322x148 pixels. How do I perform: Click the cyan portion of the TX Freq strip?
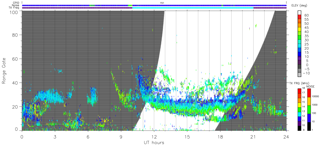coord(193,8)
